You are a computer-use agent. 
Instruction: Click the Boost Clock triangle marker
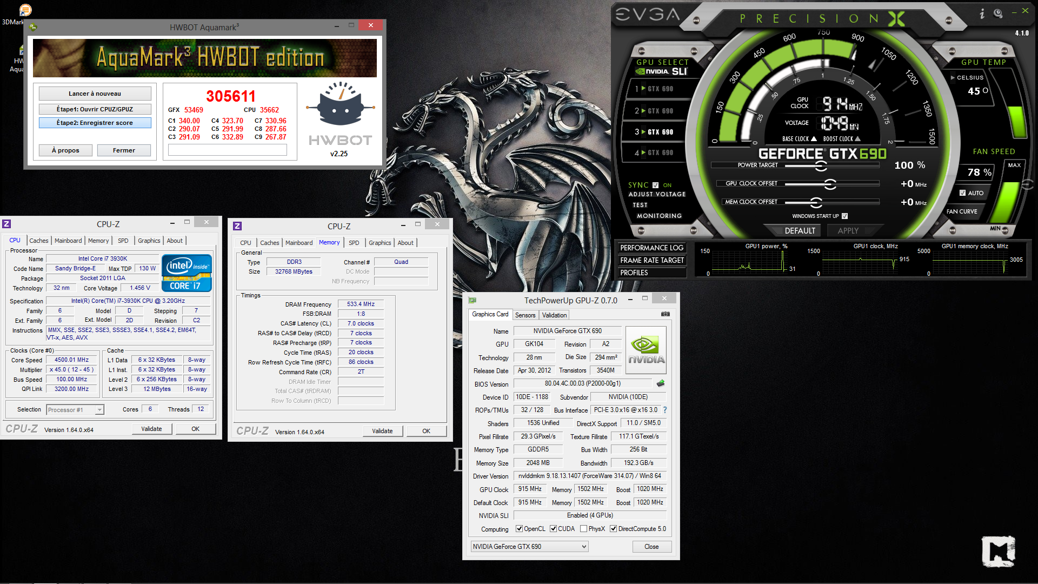(x=857, y=139)
